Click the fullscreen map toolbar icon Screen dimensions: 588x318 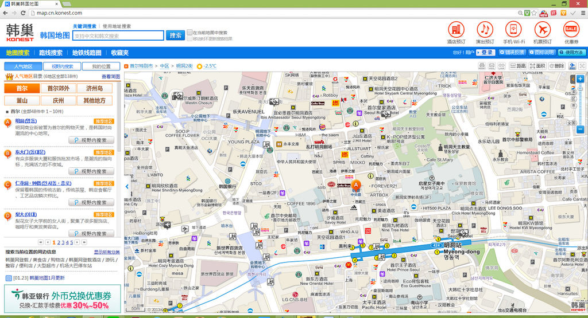click(582, 66)
